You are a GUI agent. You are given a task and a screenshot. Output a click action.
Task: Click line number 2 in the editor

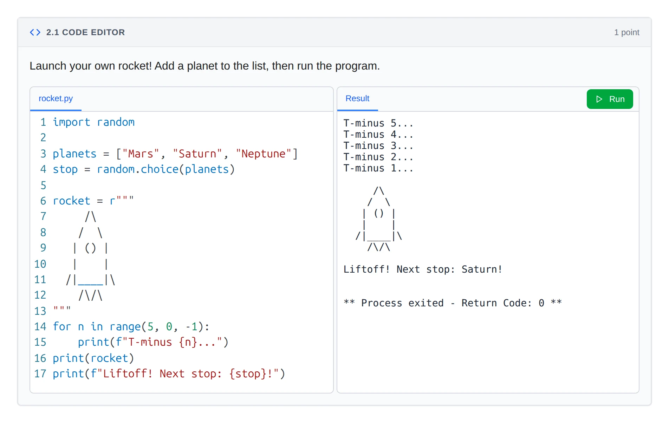click(x=43, y=137)
